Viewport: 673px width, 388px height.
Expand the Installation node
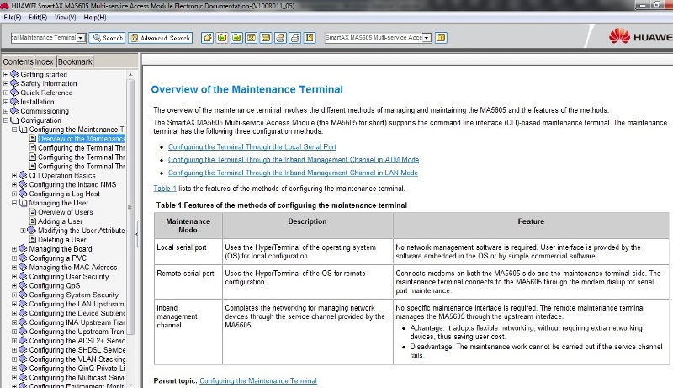[x=6, y=102]
